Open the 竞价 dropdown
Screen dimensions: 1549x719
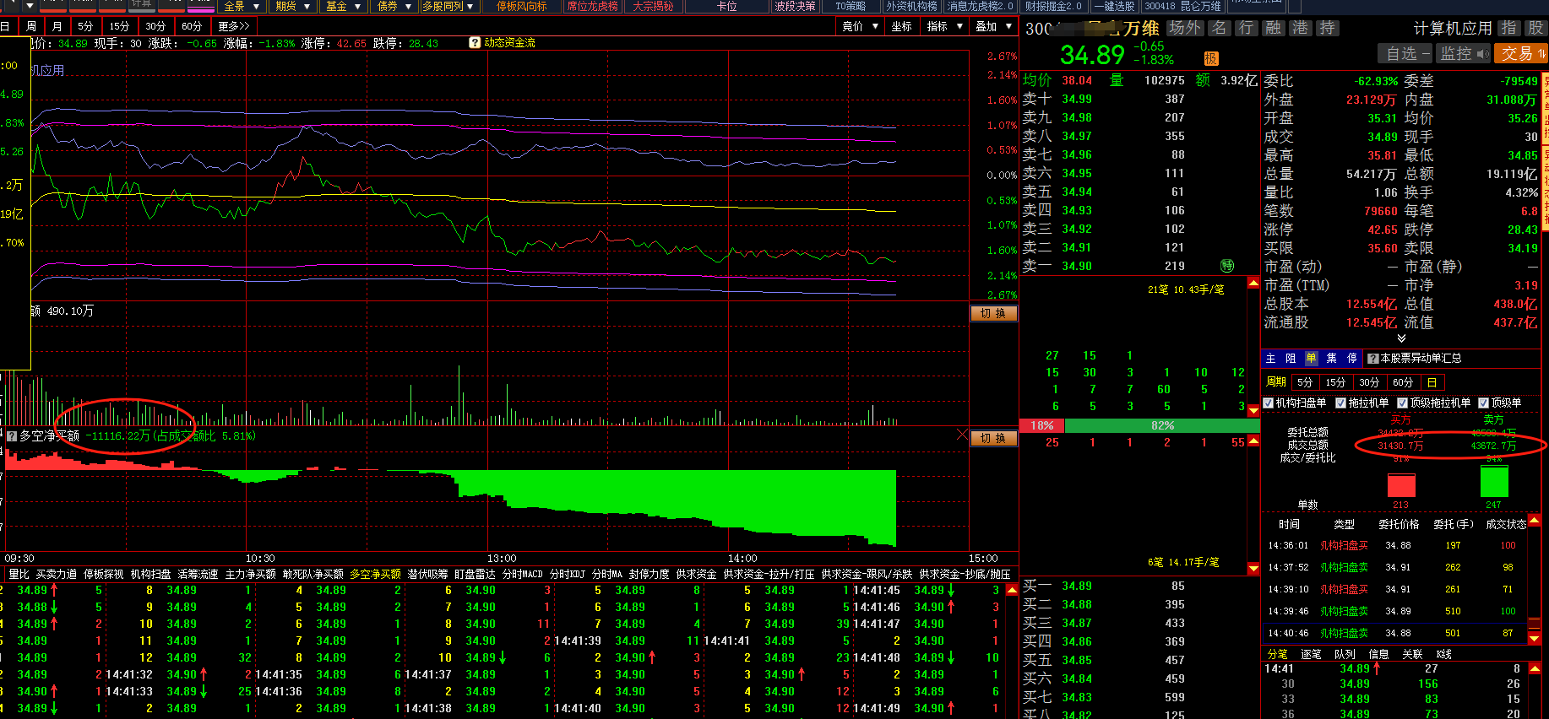pyautogui.click(x=859, y=26)
